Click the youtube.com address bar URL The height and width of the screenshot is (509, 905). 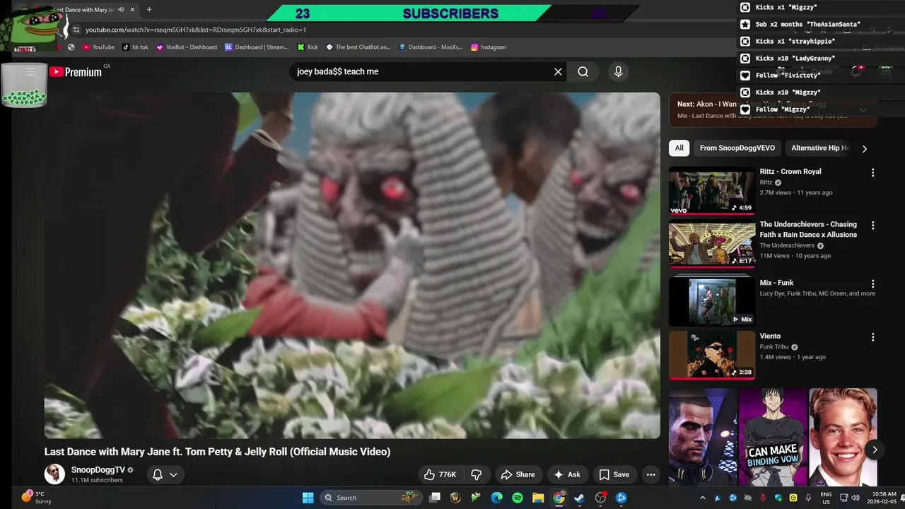coord(196,30)
